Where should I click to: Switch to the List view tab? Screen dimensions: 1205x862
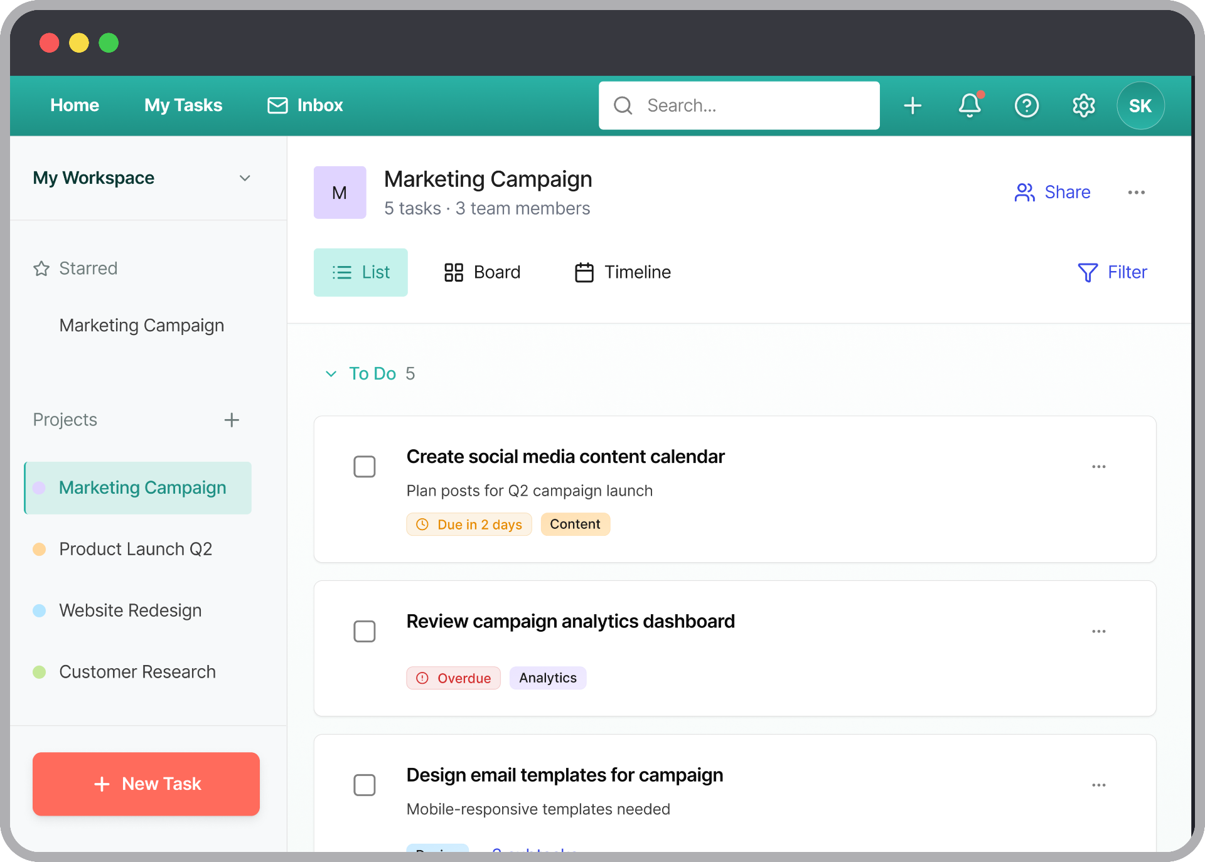pos(361,272)
